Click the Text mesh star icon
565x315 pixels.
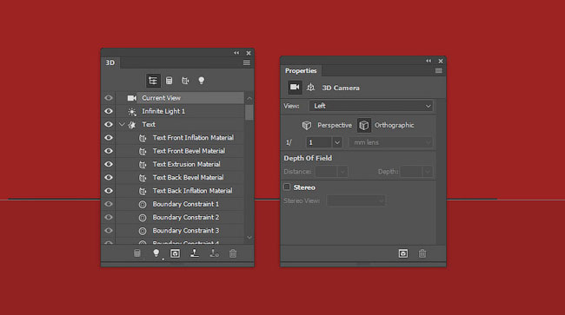pos(132,125)
